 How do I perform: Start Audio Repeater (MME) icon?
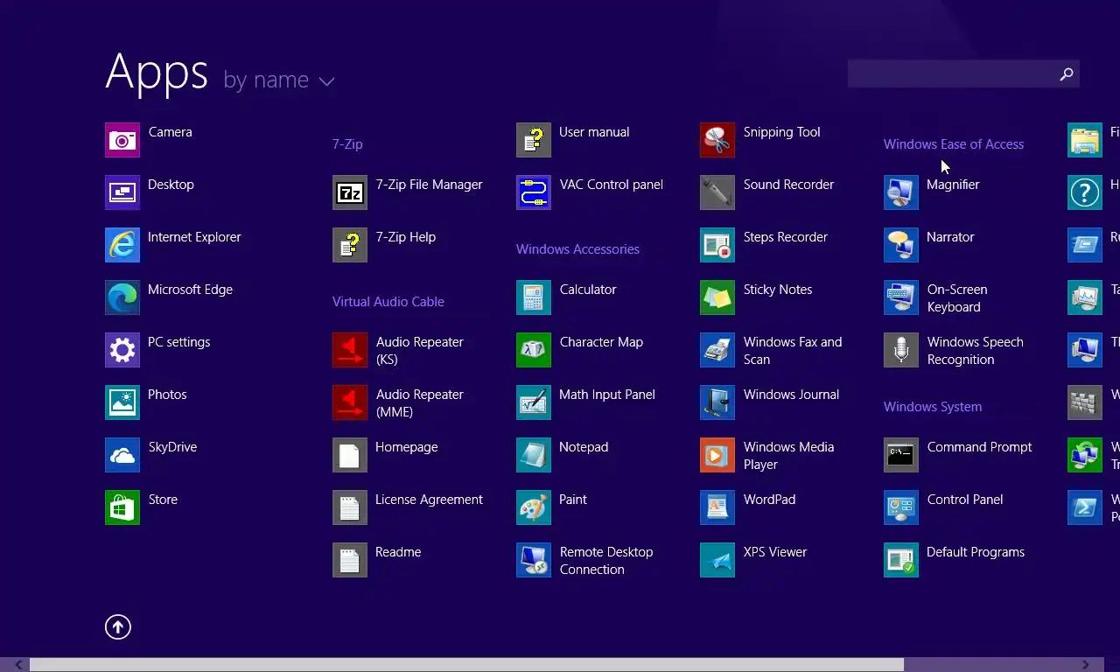tap(350, 402)
